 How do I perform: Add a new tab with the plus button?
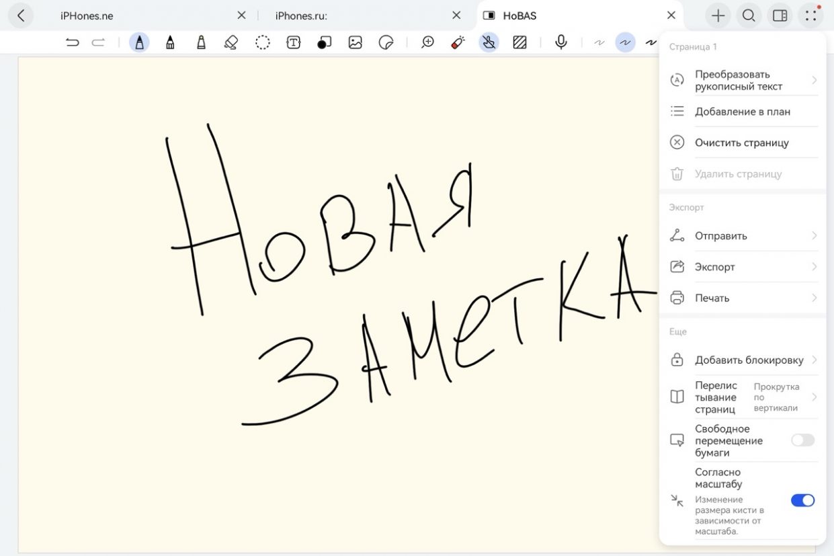coord(718,15)
